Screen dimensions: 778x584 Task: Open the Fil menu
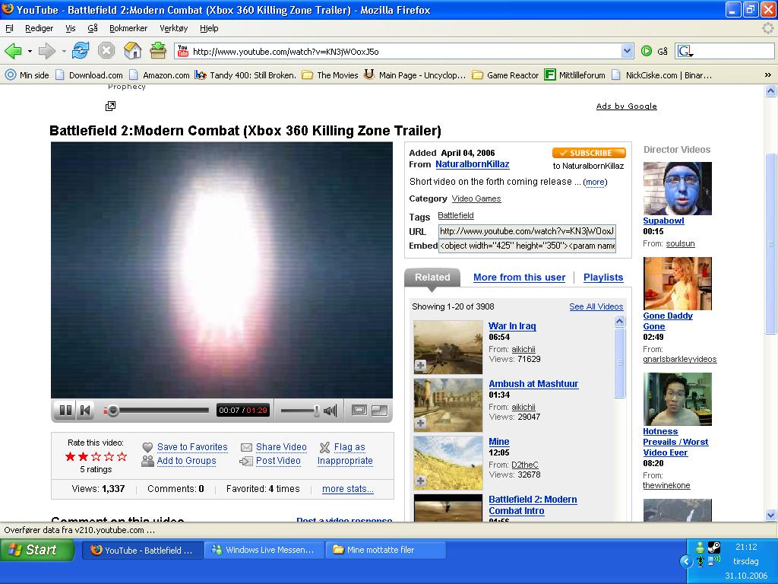[9, 28]
